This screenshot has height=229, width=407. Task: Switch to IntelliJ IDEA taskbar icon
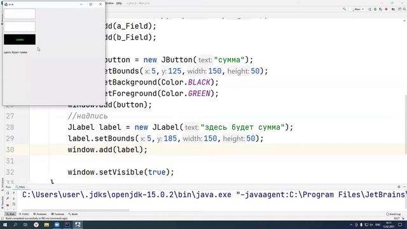click(67, 225)
